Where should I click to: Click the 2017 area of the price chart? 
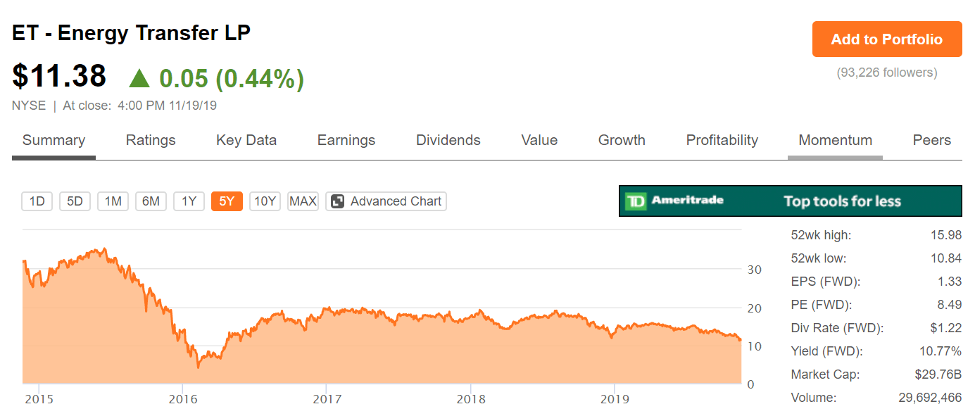328,324
